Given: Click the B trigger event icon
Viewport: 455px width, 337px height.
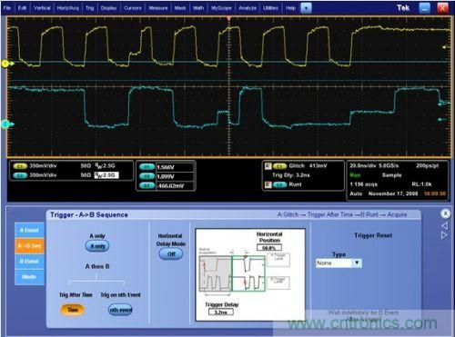Looking at the screenshot, I should coord(268,184).
